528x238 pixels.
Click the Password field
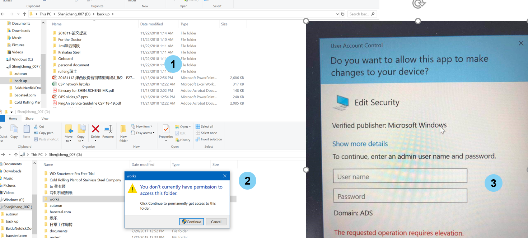[400, 196]
